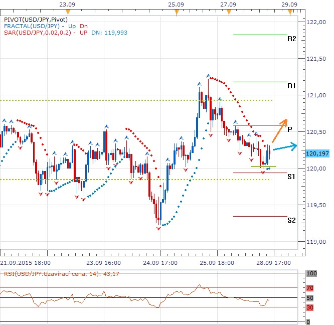Click the P pivot level label
This screenshot has width=334, height=325.
click(290, 129)
